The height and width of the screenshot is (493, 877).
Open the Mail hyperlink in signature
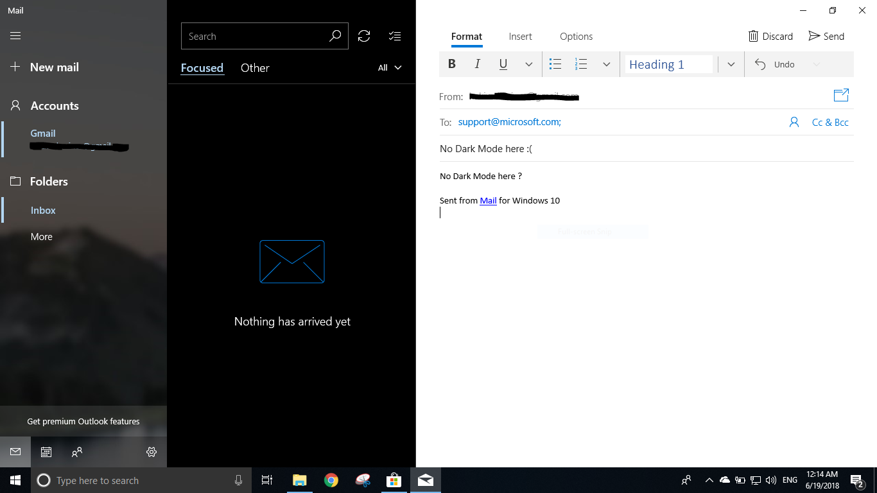pos(488,200)
